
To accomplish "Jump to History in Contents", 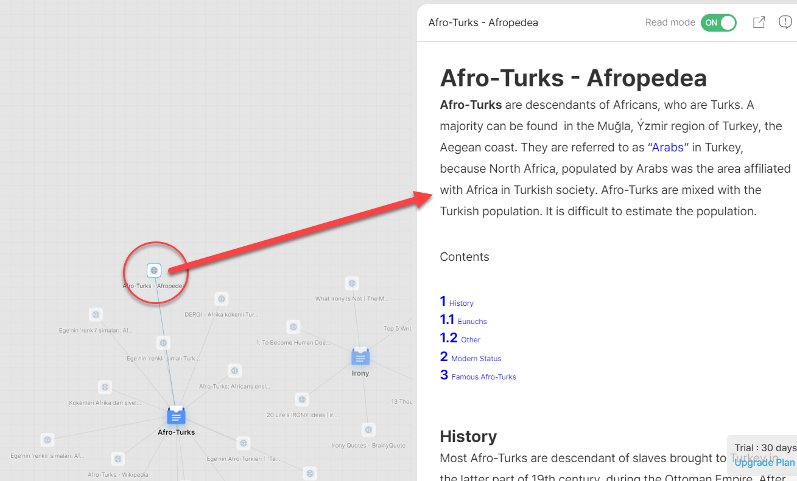I will click(x=462, y=303).
